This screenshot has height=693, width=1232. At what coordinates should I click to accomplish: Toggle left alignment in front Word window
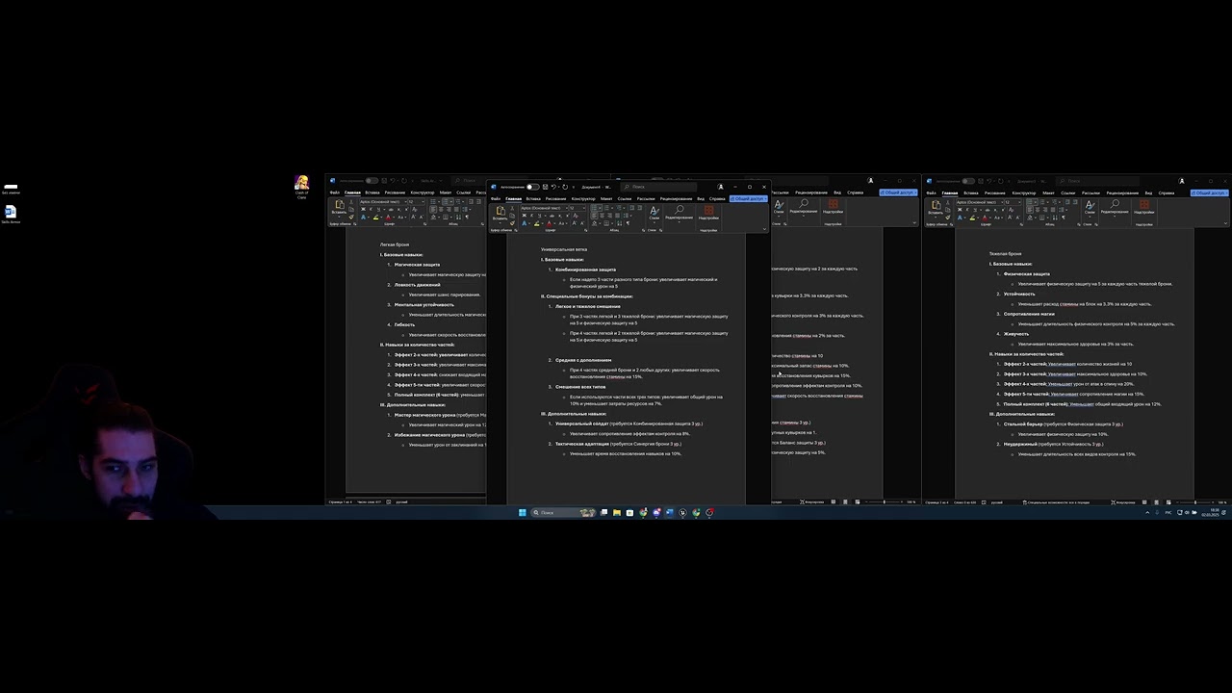coord(594,216)
